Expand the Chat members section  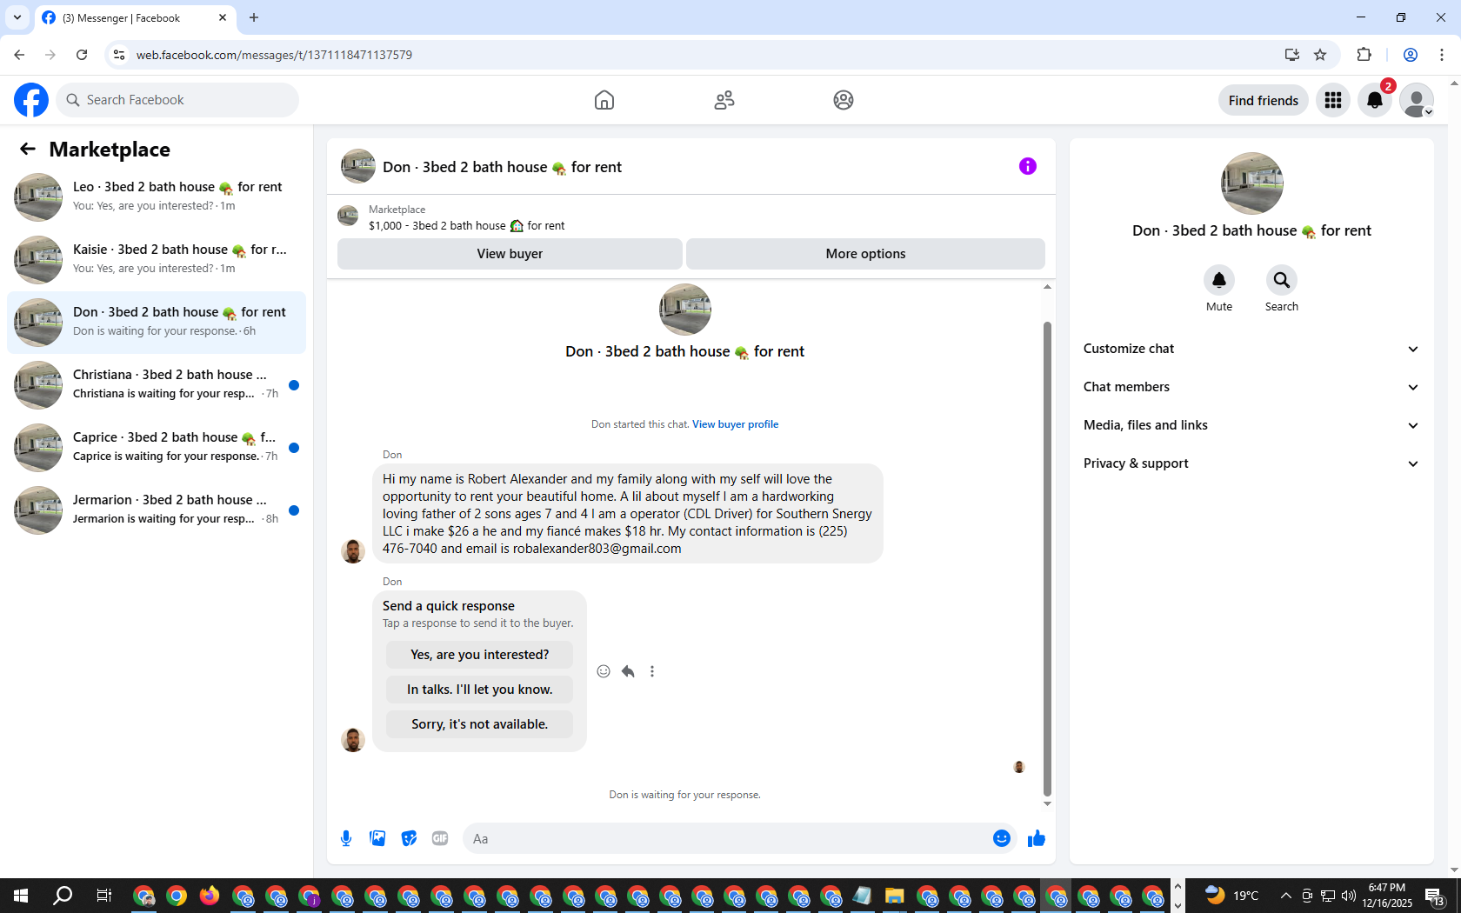[1251, 387]
